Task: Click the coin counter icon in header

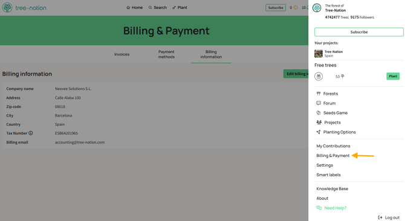Action: [296, 7]
